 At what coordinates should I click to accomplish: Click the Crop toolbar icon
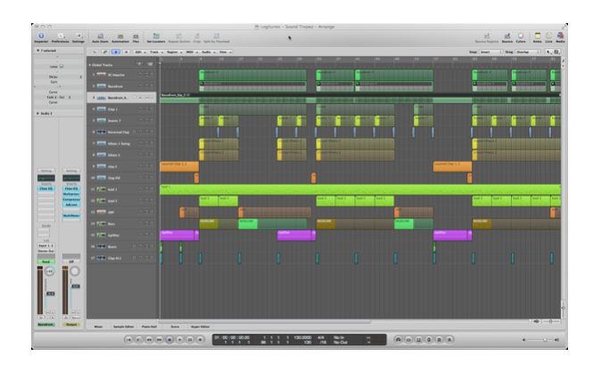(x=197, y=36)
